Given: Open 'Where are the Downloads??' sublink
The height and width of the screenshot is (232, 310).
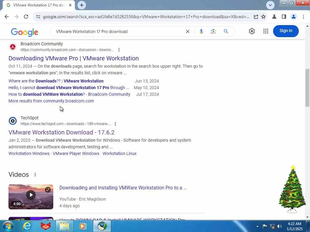Looking at the screenshot, I should point(56,81).
